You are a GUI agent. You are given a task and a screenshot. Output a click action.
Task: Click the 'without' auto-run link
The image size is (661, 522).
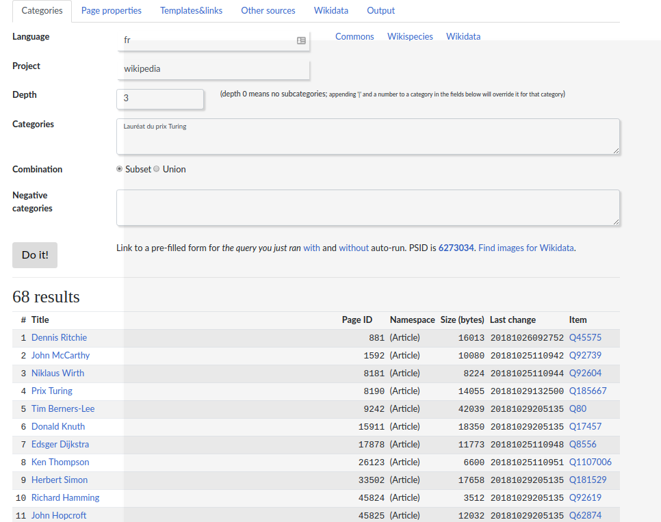[x=354, y=248]
